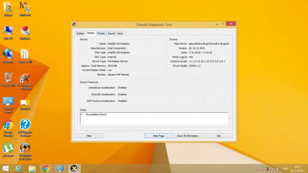Click the Main Driver file names
The height and width of the screenshot is (173, 308).
click(209, 44)
